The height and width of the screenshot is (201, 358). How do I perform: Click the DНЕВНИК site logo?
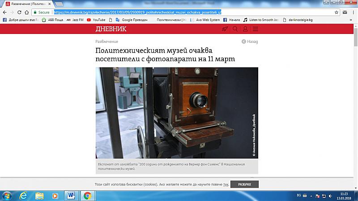click(111, 29)
